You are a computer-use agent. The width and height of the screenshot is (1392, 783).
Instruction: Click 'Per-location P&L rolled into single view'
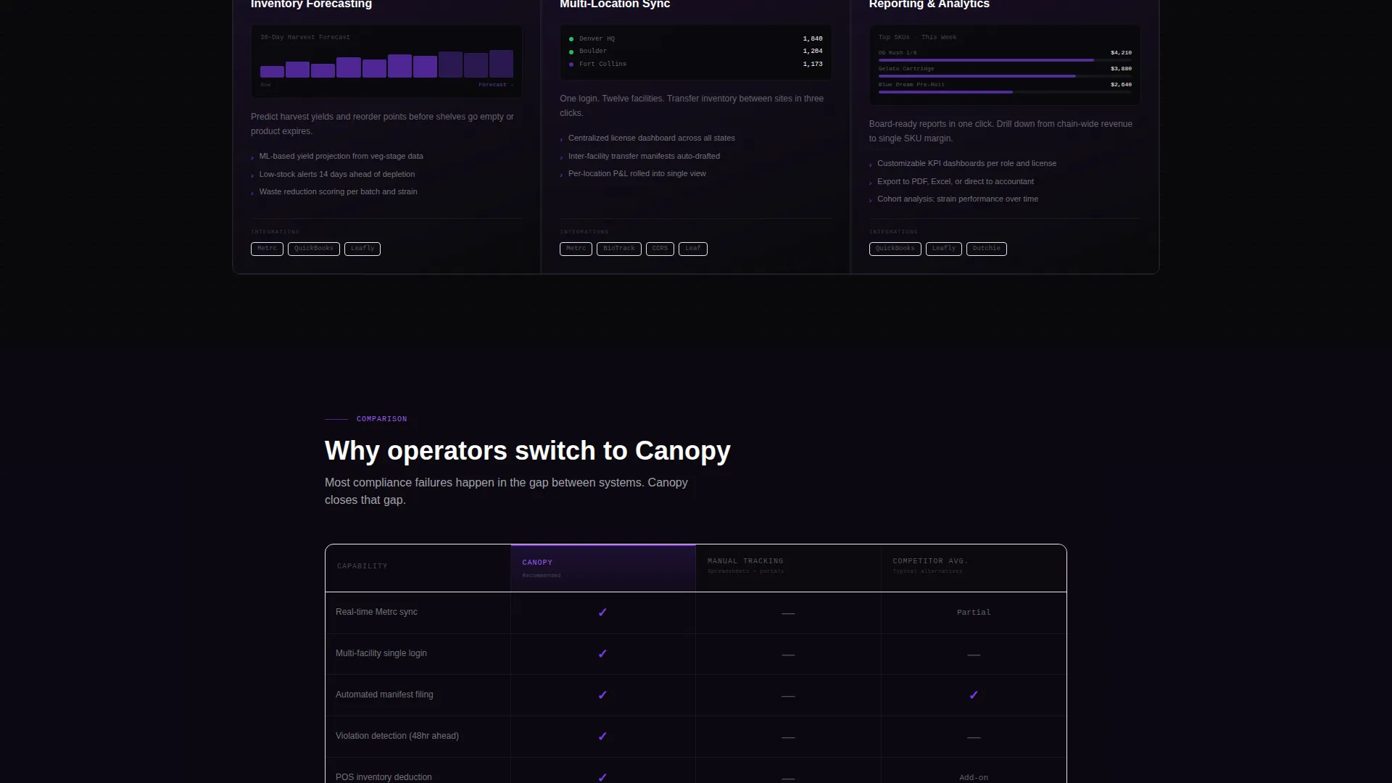[x=637, y=174]
